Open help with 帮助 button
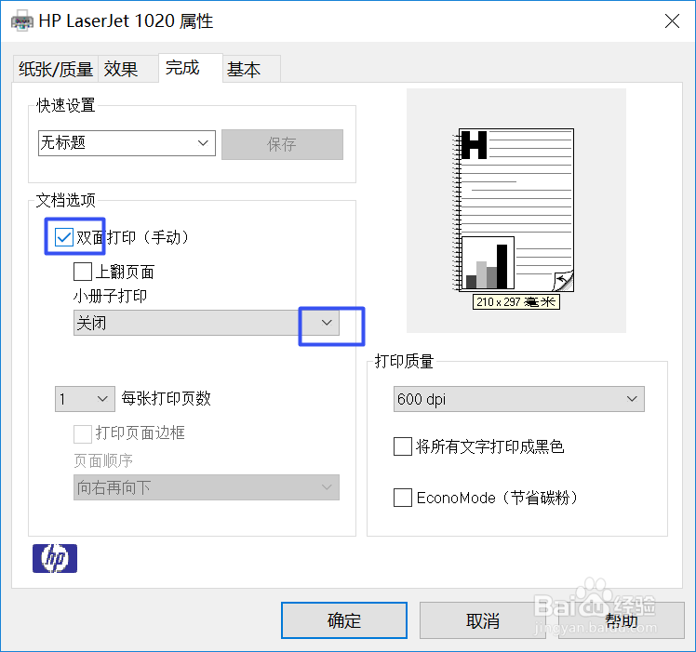 [622, 620]
